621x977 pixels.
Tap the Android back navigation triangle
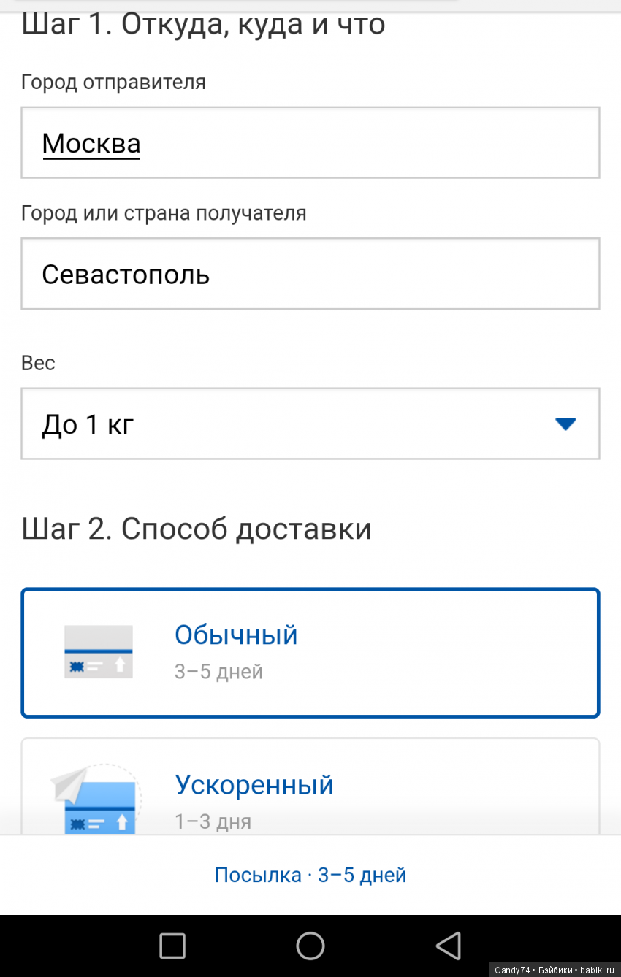point(449,945)
